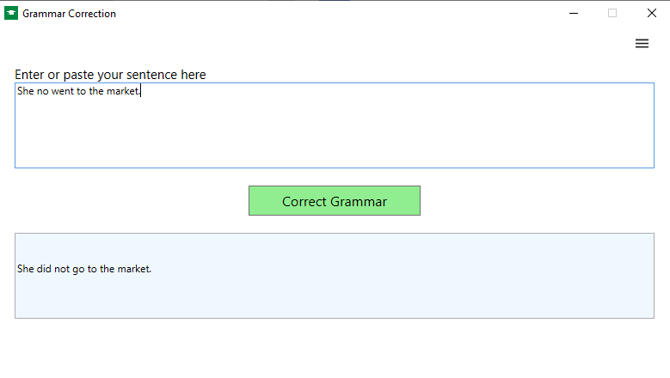Click the Grammar Correction app icon
The height and width of the screenshot is (378, 670).
coord(11,13)
